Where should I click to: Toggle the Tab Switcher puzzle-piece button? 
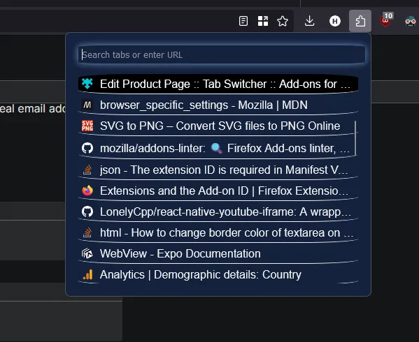360,21
